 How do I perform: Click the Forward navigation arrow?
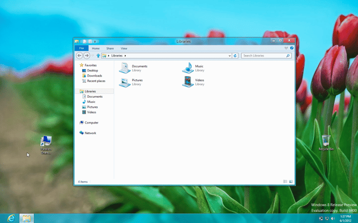coord(87,55)
